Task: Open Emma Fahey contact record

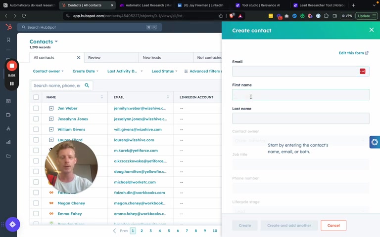Action: pyautogui.click(x=70, y=213)
